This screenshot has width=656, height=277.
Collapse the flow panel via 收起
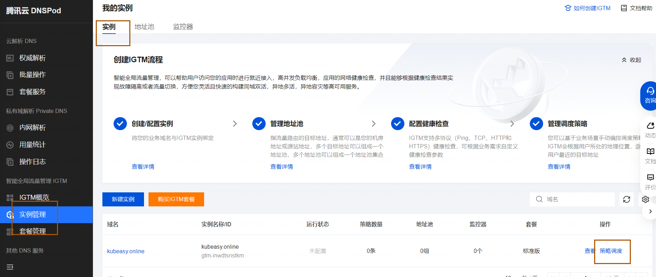[x=632, y=60]
